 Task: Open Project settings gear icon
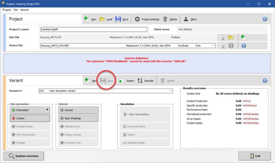click(137, 19)
